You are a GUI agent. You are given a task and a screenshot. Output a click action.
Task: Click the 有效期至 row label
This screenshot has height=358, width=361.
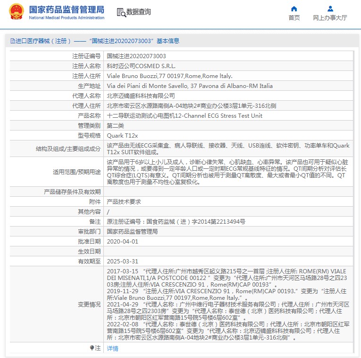click(89, 262)
